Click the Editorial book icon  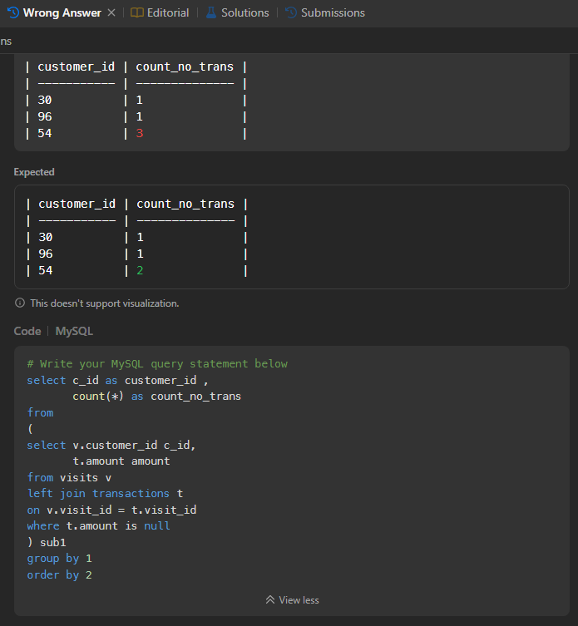pyautogui.click(x=137, y=12)
